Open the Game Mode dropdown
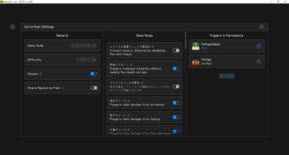Screen dimensions: 289x155 coord(84,46)
